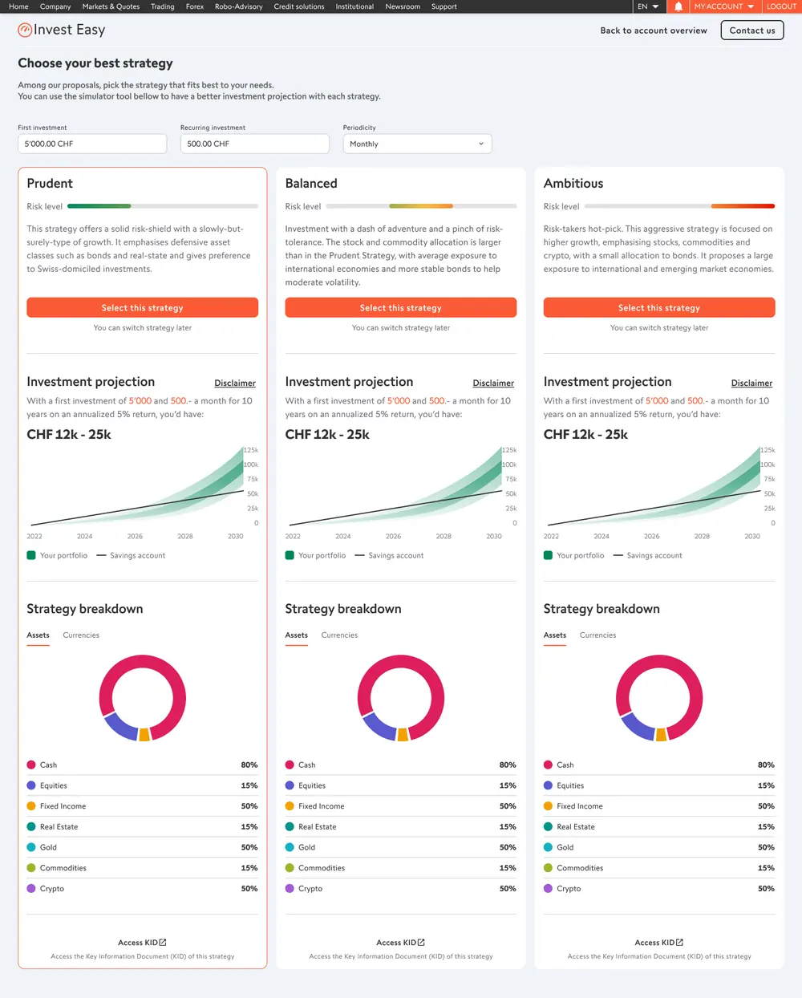The height and width of the screenshot is (998, 802).
Task: Click the Invest Easy logo
Action: 62,30
